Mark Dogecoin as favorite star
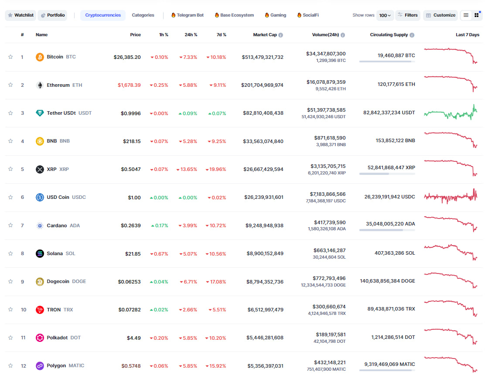 [10, 281]
